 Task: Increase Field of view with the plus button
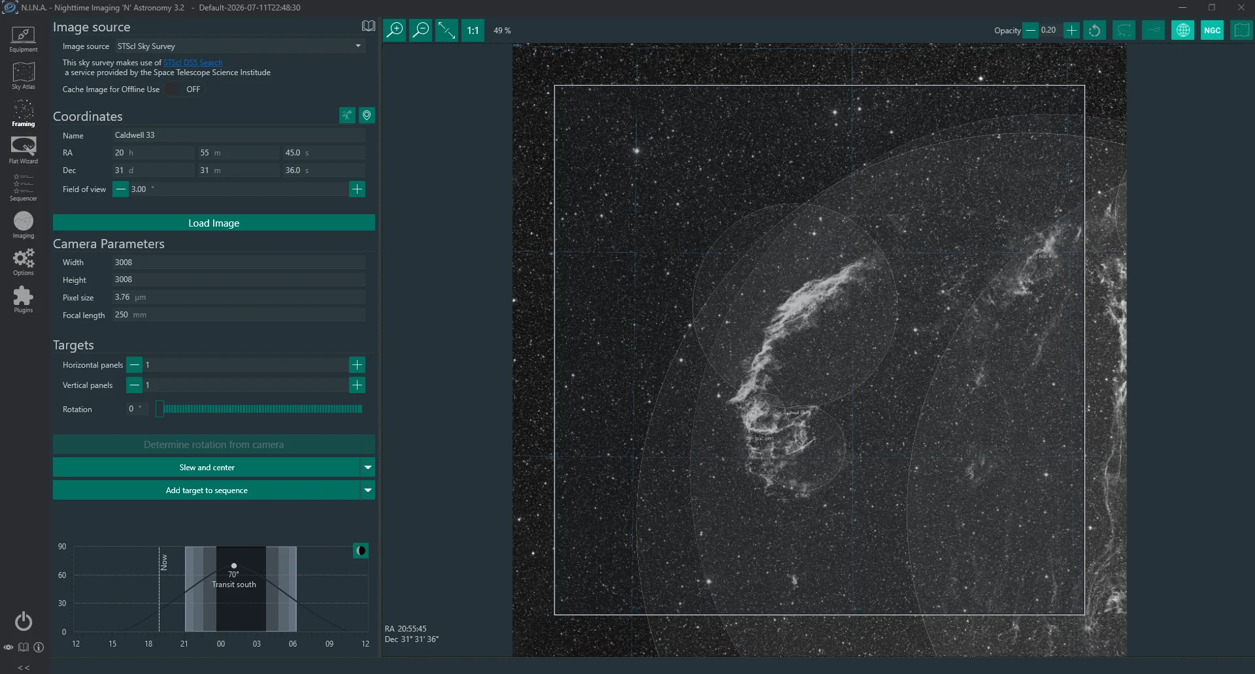pyautogui.click(x=357, y=189)
